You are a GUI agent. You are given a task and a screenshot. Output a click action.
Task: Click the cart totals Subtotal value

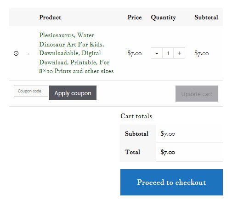click(168, 134)
